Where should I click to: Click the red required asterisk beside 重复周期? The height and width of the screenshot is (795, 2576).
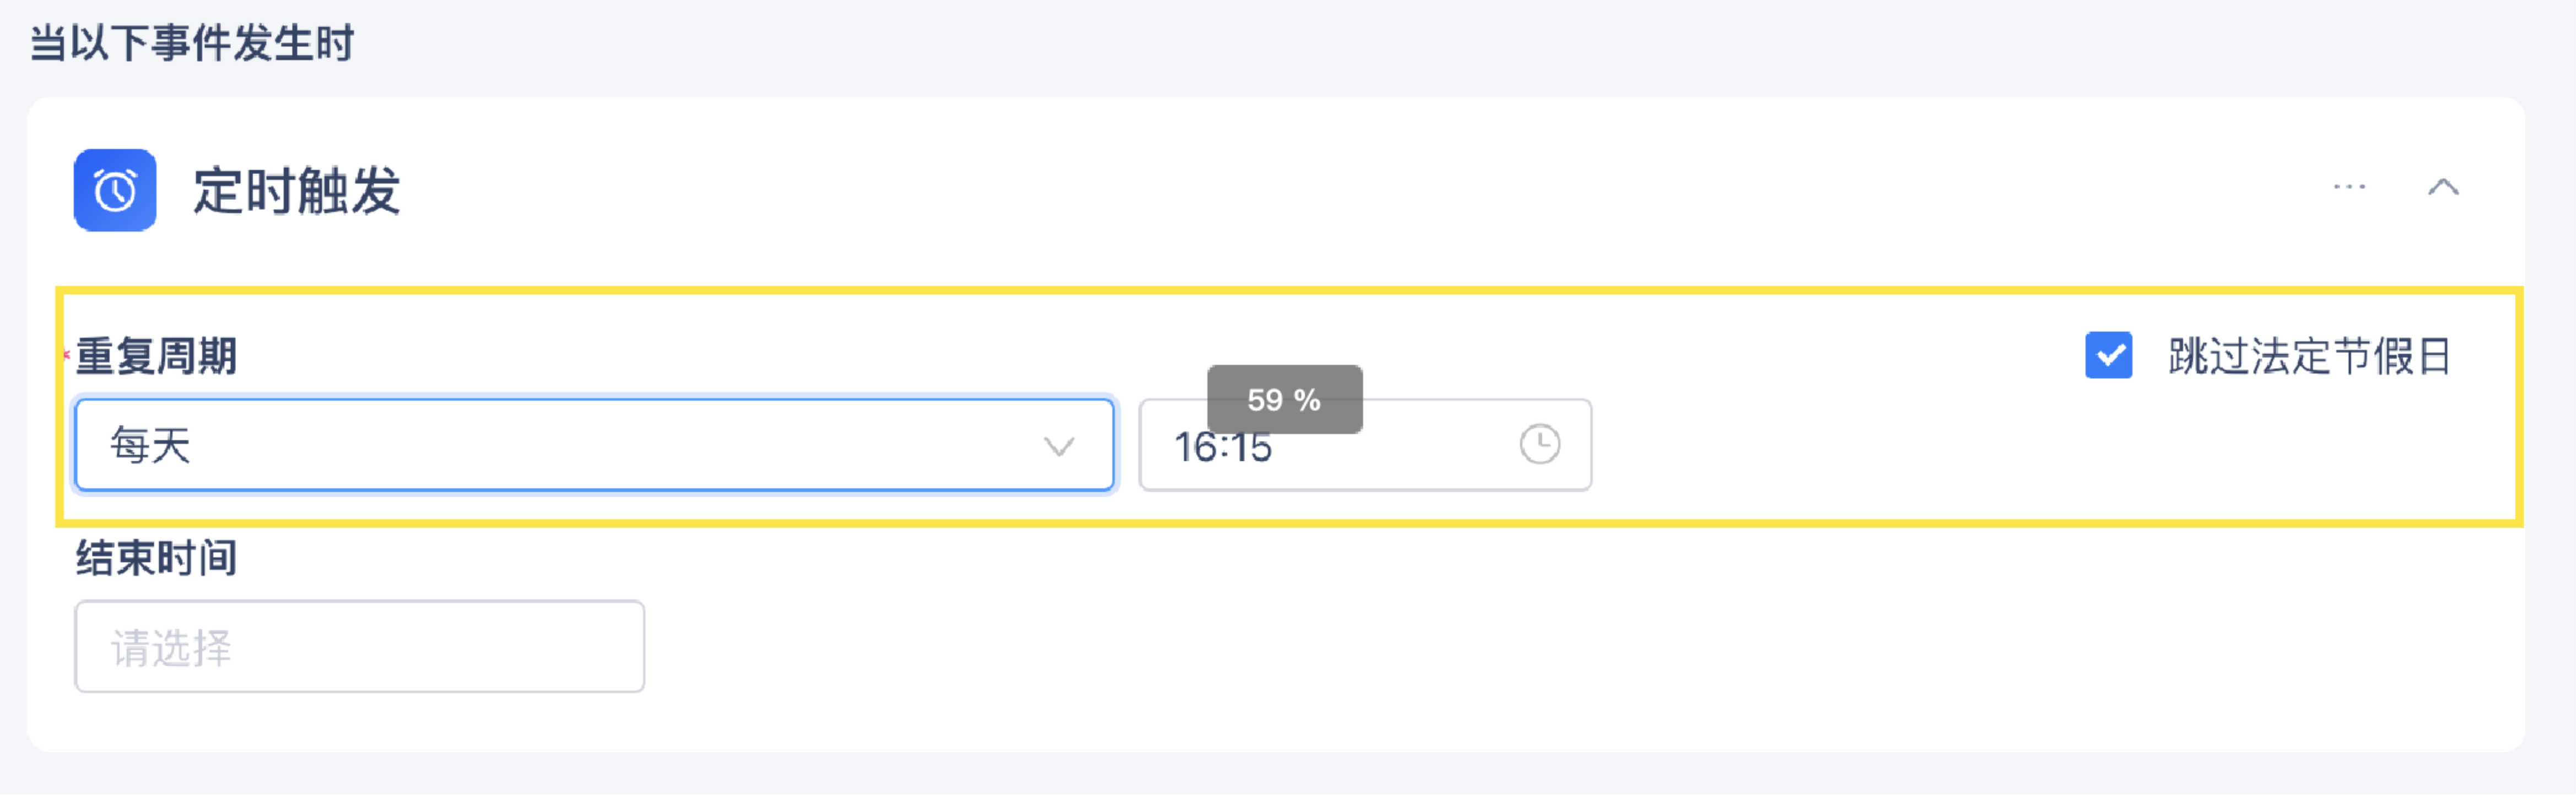(66, 355)
